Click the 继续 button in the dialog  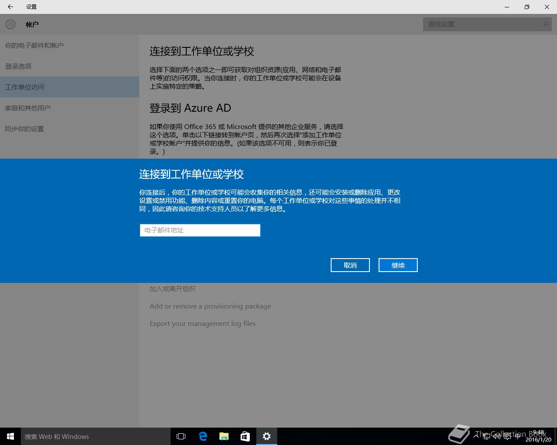point(398,265)
